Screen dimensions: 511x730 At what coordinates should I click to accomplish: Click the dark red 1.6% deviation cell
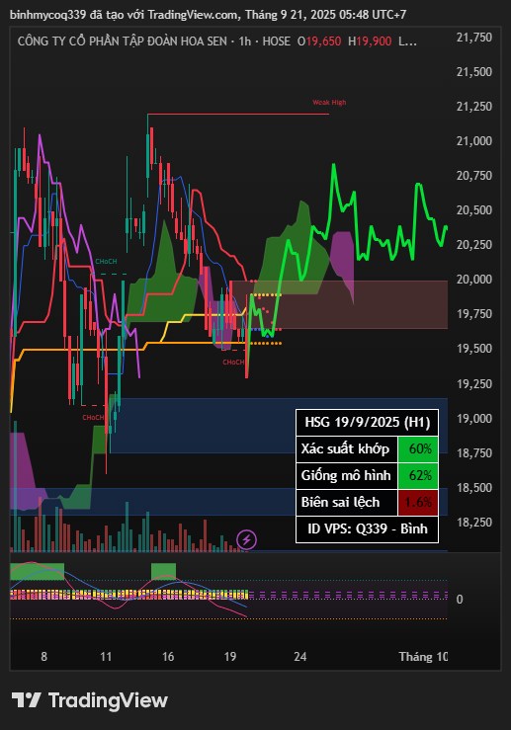418,502
